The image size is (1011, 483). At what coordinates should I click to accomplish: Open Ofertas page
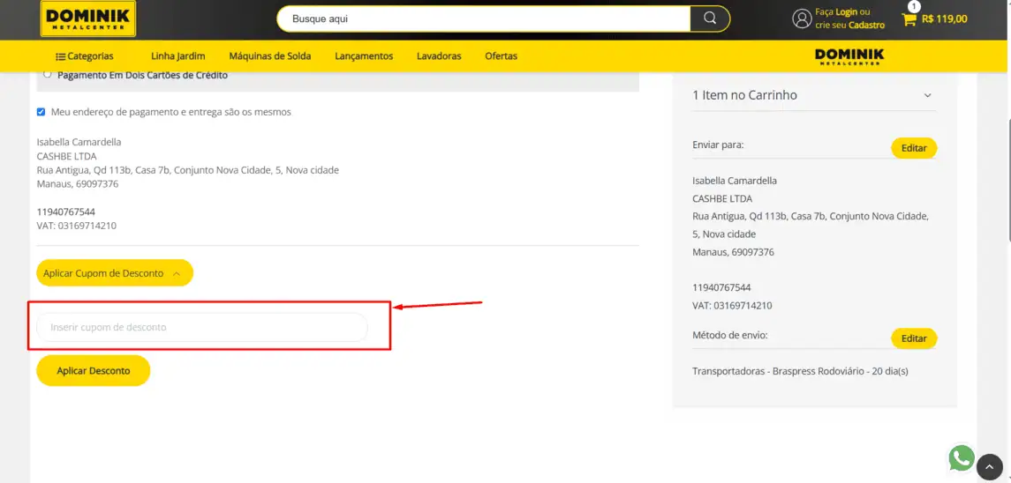(x=501, y=56)
